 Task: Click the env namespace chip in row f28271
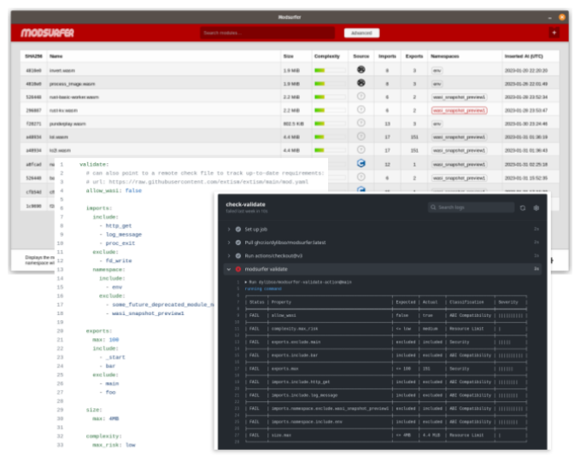coord(436,124)
